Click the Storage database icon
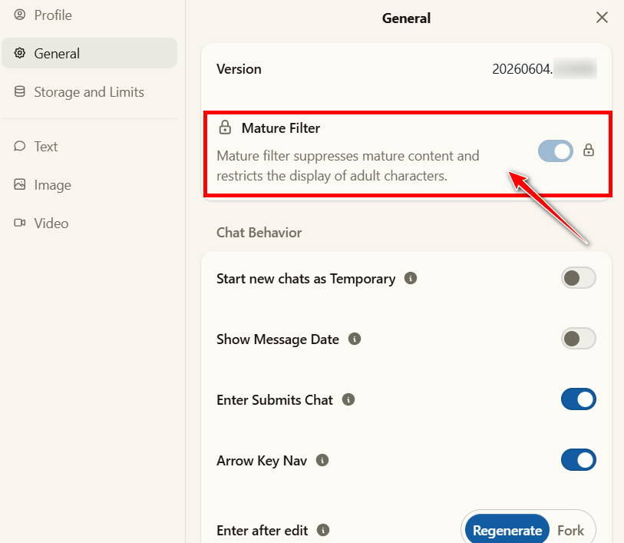 pos(19,91)
